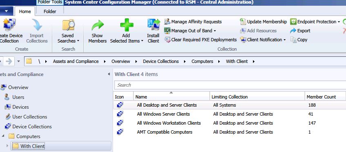Screen dimensions: 346x152
Task: Click the Clear Required PXE Deployments icon
Action: pos(167,40)
